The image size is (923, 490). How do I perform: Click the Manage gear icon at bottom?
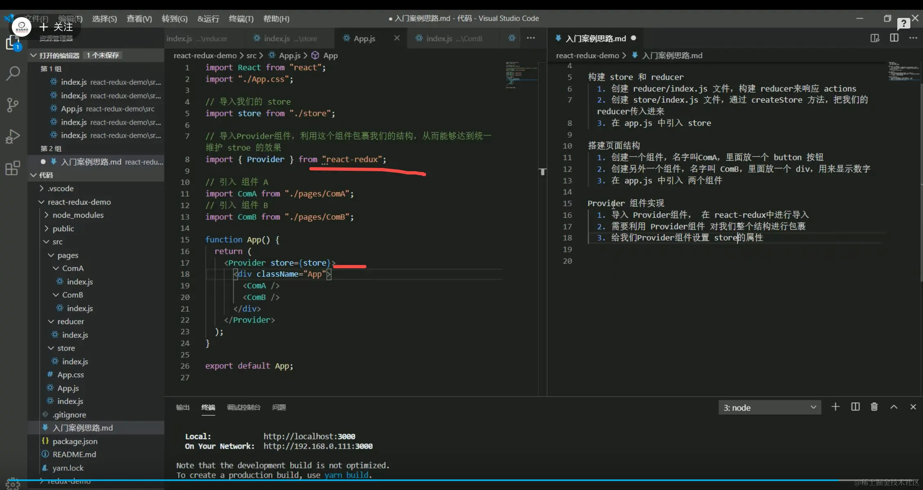click(x=13, y=483)
